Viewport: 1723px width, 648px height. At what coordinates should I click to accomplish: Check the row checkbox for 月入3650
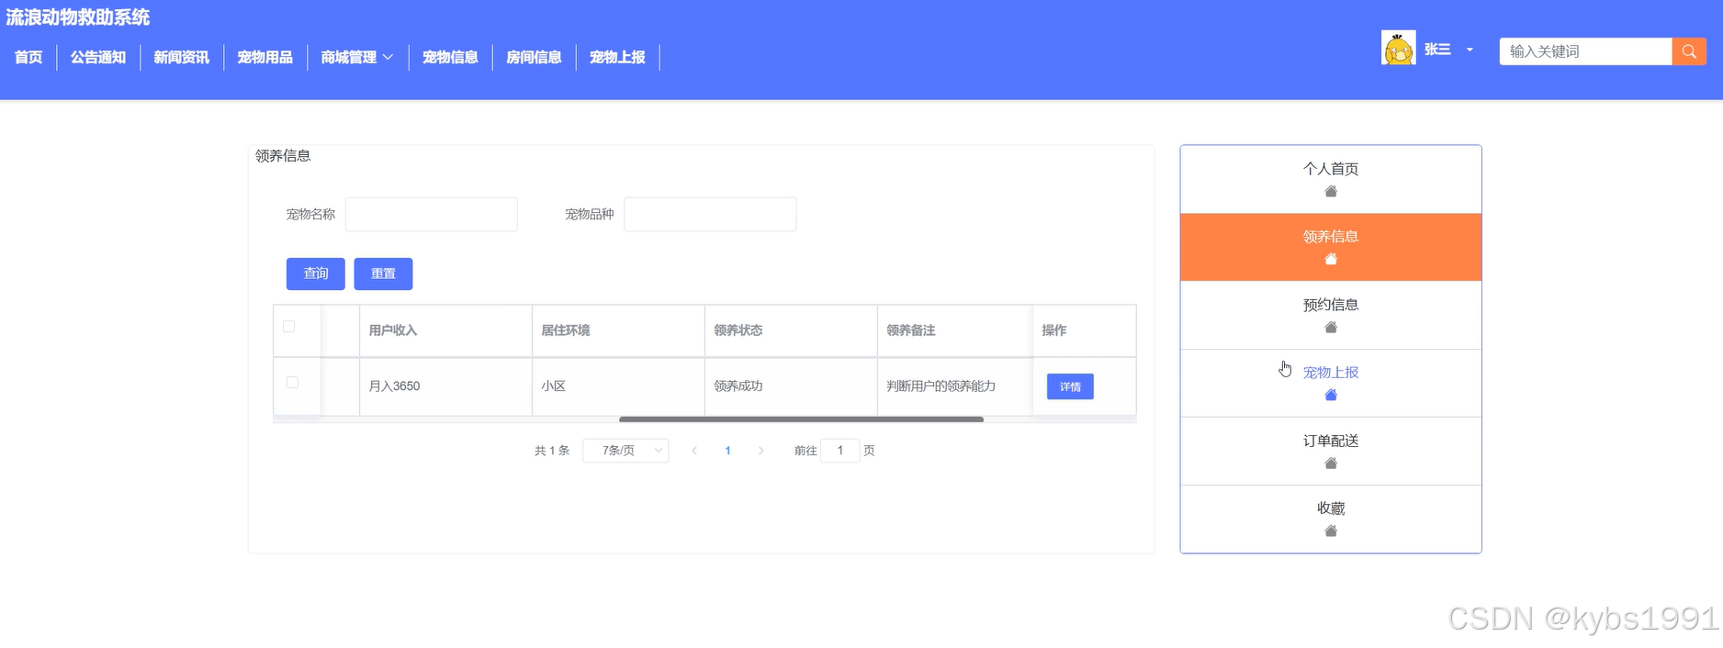pos(292,383)
